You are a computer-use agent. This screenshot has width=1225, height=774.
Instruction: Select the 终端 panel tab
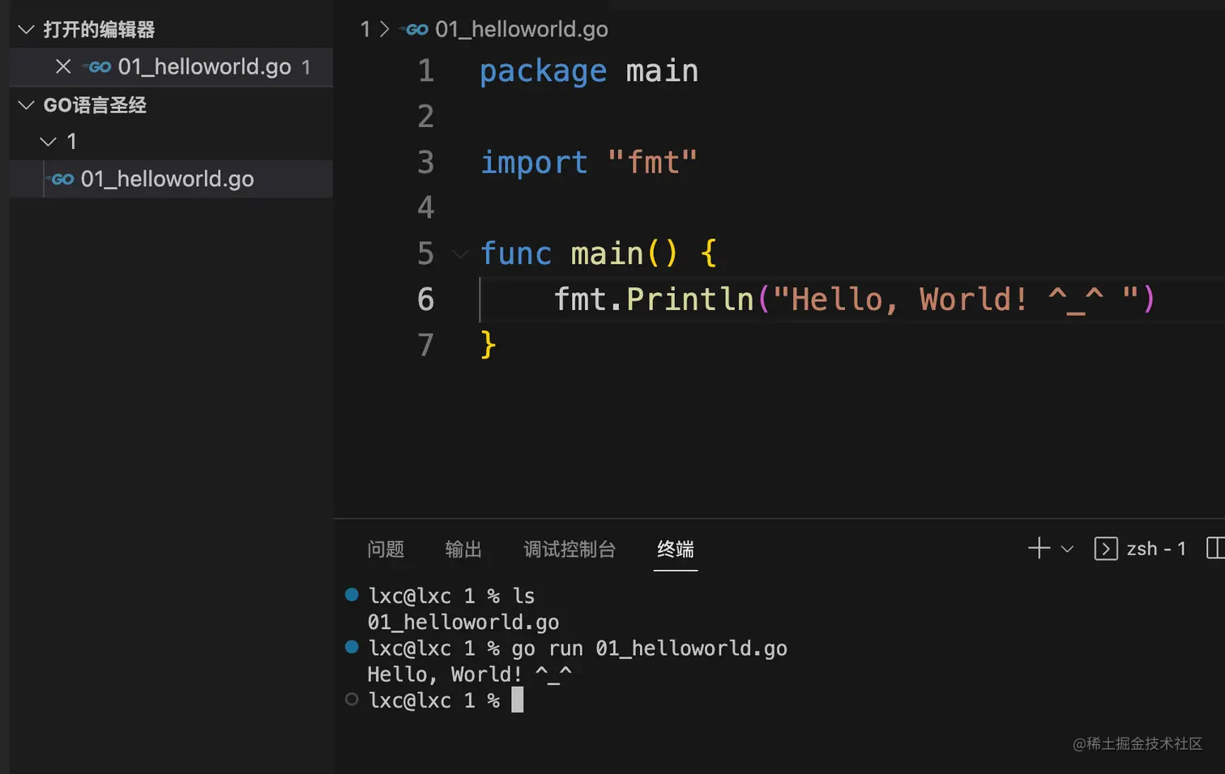click(676, 549)
